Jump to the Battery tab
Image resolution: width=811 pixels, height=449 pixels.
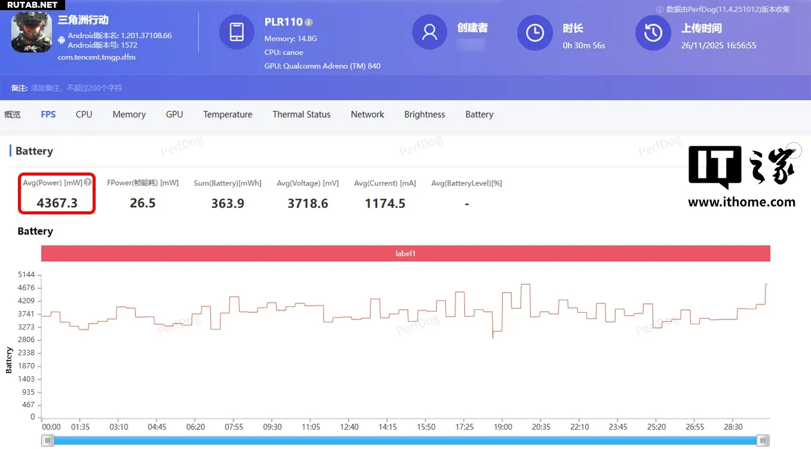(479, 115)
